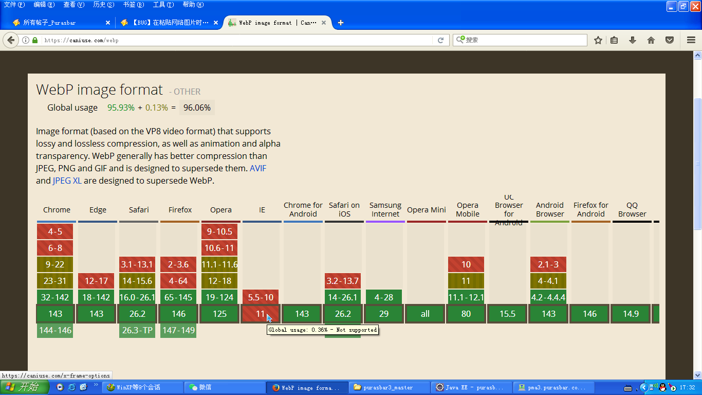The height and width of the screenshot is (395, 702).
Task: Open the Firefox hamburger menu
Action: click(691, 40)
